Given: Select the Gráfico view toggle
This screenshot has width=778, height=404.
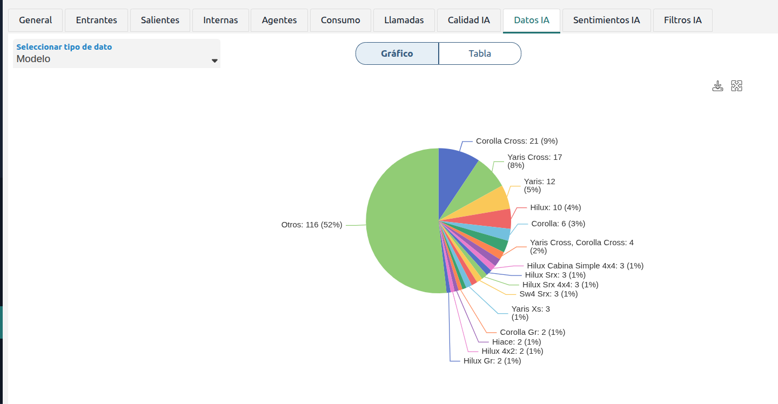Looking at the screenshot, I should (x=397, y=53).
